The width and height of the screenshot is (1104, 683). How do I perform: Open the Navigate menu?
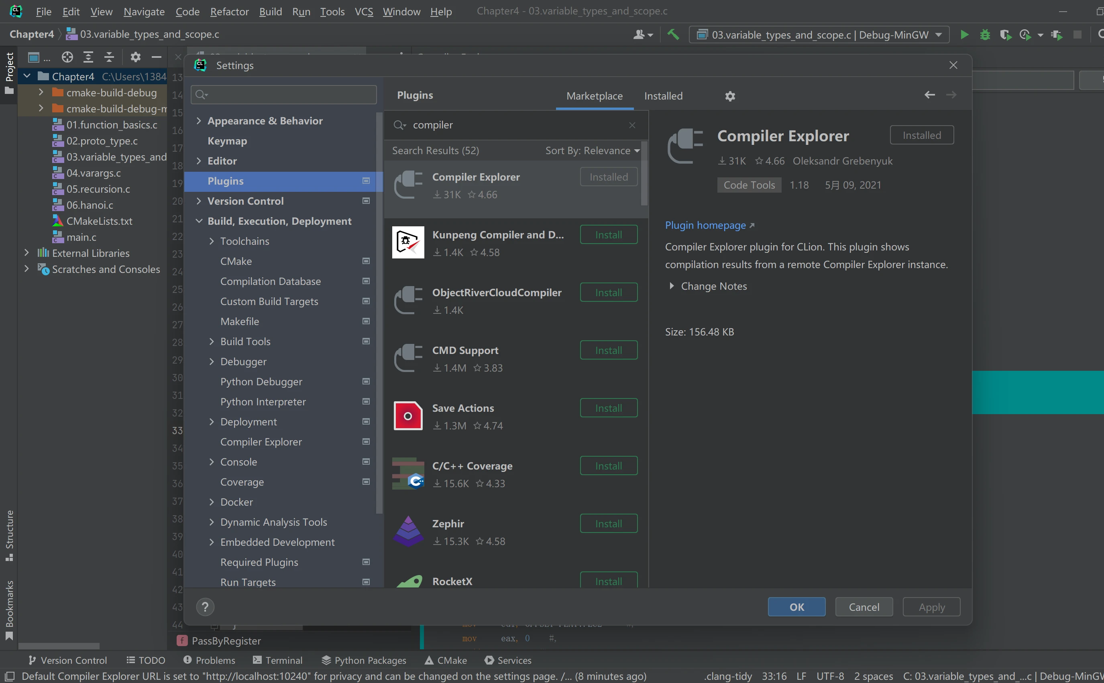(144, 11)
